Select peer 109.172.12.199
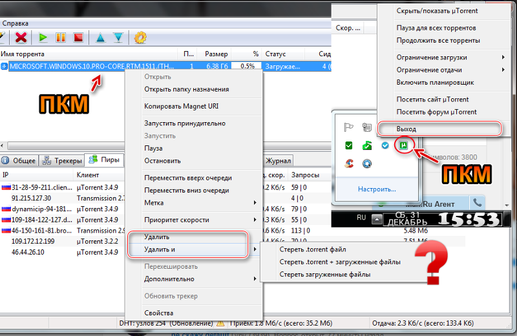The width and height of the screenshot is (517, 336). click(x=33, y=242)
